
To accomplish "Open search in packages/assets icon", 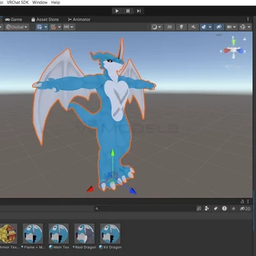I will (x=198, y=208).
